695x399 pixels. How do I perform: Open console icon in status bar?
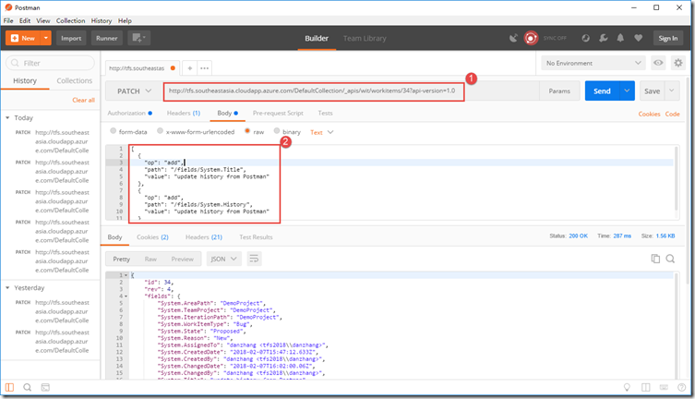[45, 387]
